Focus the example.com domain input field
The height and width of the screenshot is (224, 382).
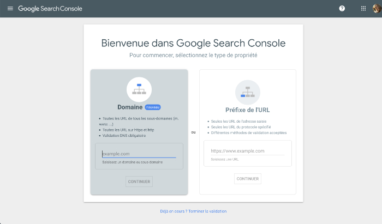tap(139, 154)
